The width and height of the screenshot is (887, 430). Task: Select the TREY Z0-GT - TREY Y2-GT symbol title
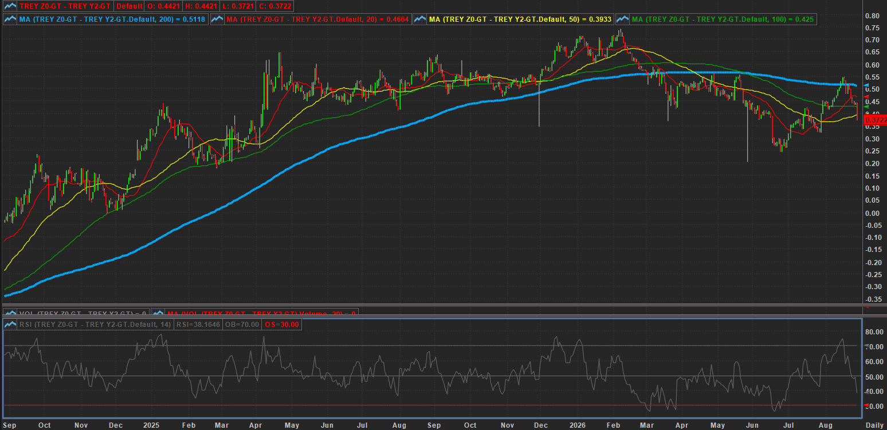point(65,7)
